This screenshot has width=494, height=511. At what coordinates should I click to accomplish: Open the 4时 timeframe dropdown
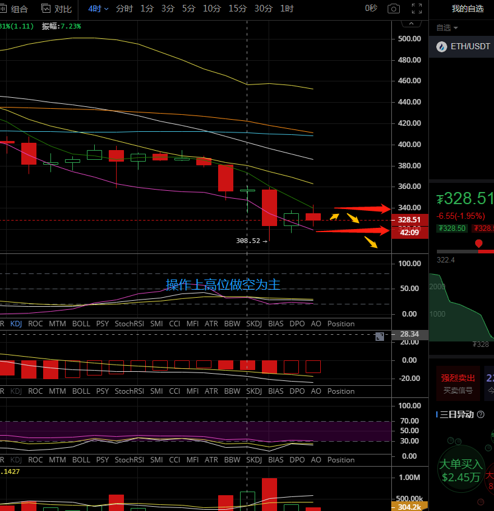(x=98, y=9)
